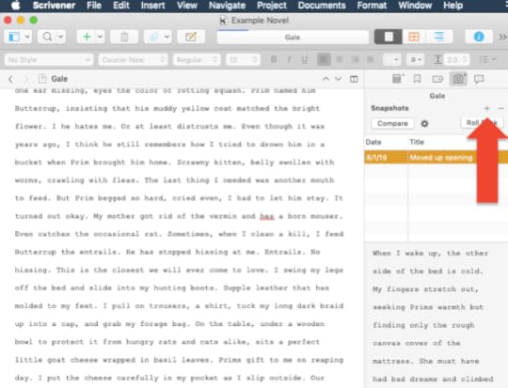Expand the Add item dropdown arrow

pos(100,37)
